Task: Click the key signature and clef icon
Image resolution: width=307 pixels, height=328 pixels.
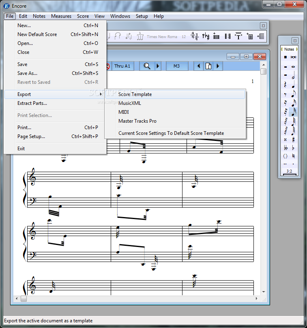Action: tap(206, 36)
